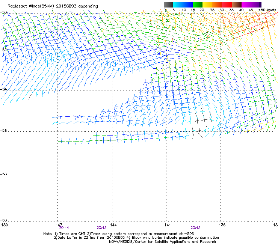Click the dark purple >50 knots legend segment
The image size is (278, 244).
pyautogui.click(x=260, y=5)
